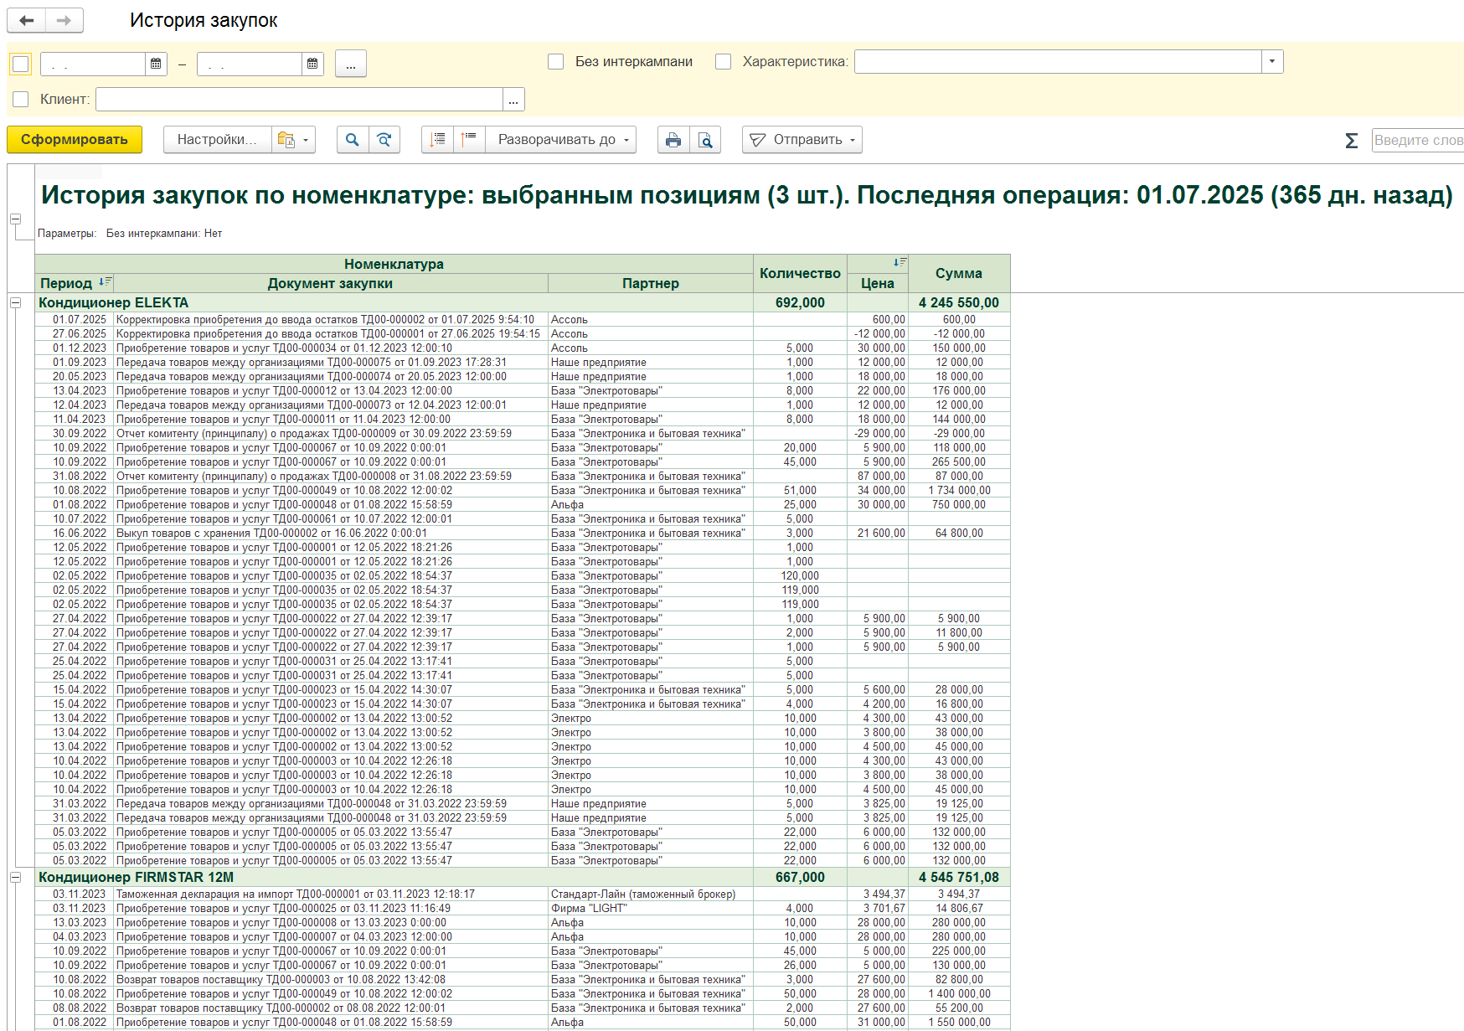Collapse report header parameters section
The width and height of the screenshot is (1464, 1031).
15,219
